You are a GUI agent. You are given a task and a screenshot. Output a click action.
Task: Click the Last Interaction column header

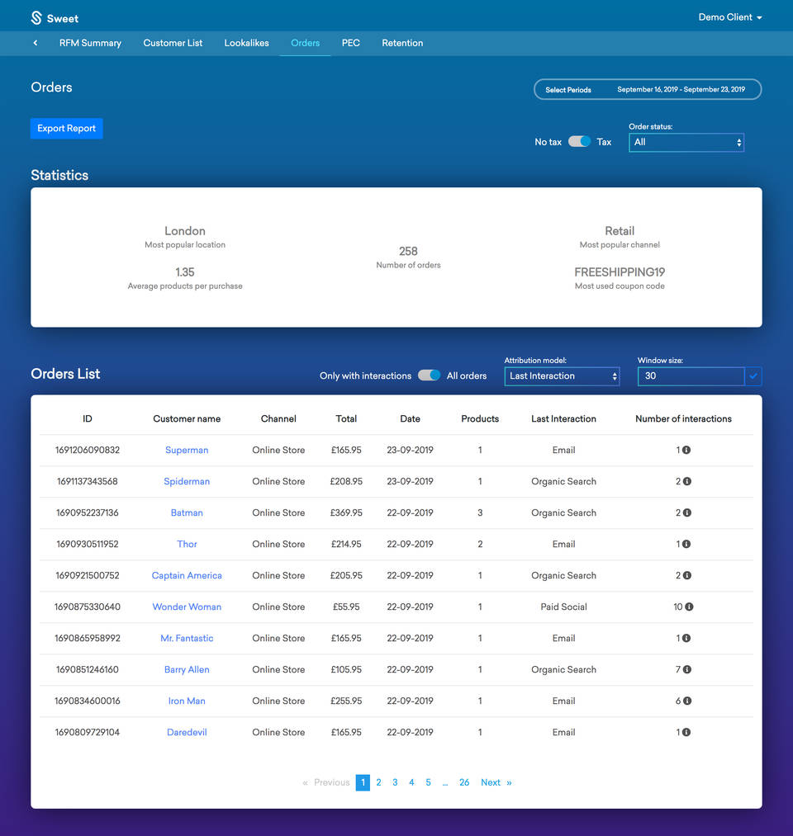[x=563, y=419]
